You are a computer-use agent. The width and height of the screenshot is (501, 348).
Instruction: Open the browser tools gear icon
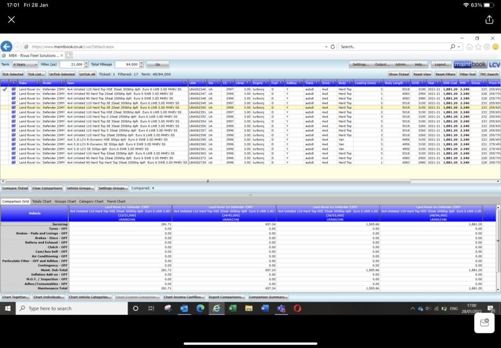[x=487, y=47]
